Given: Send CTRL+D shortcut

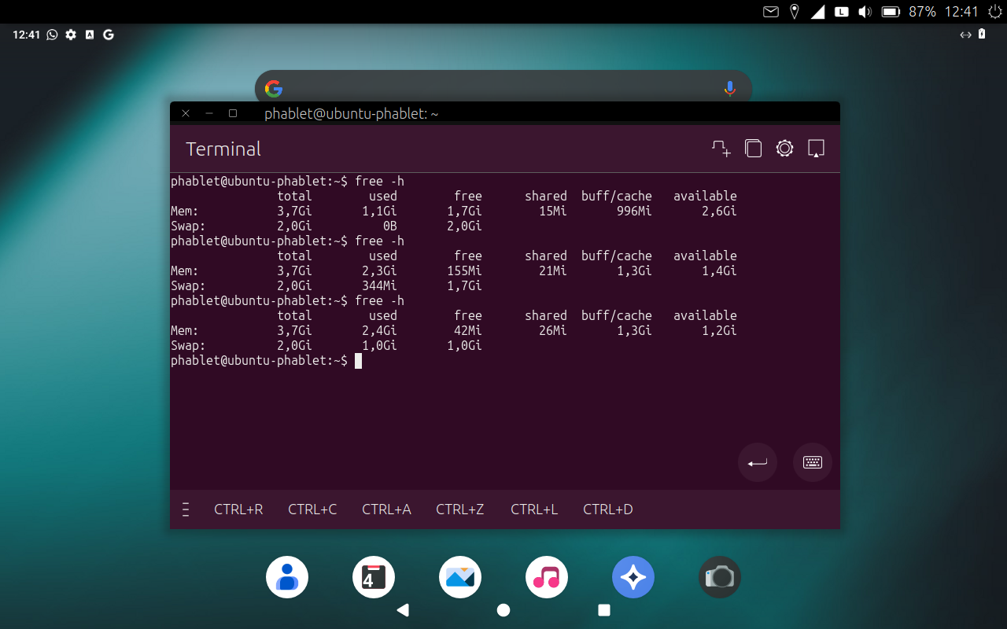Looking at the screenshot, I should (x=608, y=509).
